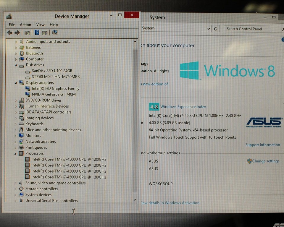Click scrollbar up arrow in Device Manager
Viewport: 284px width, 227px height.
135,42
